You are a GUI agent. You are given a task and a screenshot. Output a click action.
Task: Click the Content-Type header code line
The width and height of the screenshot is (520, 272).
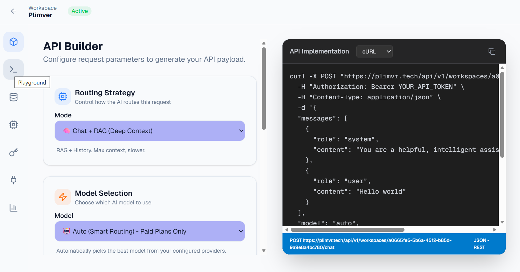(x=369, y=97)
